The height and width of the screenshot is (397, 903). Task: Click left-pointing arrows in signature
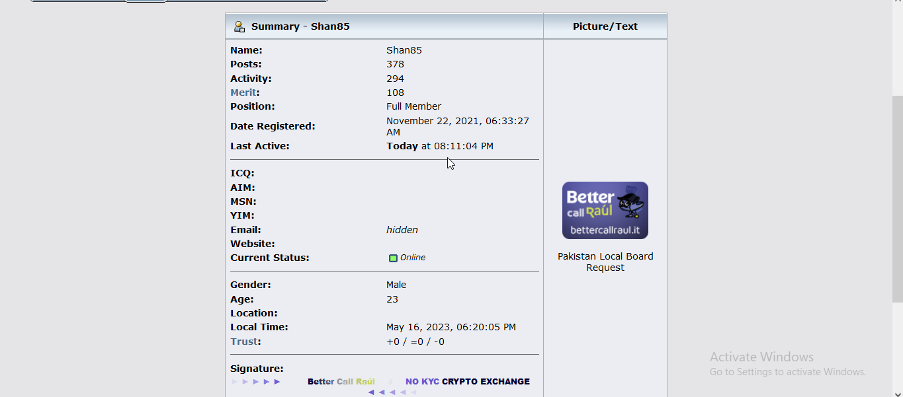click(x=392, y=392)
